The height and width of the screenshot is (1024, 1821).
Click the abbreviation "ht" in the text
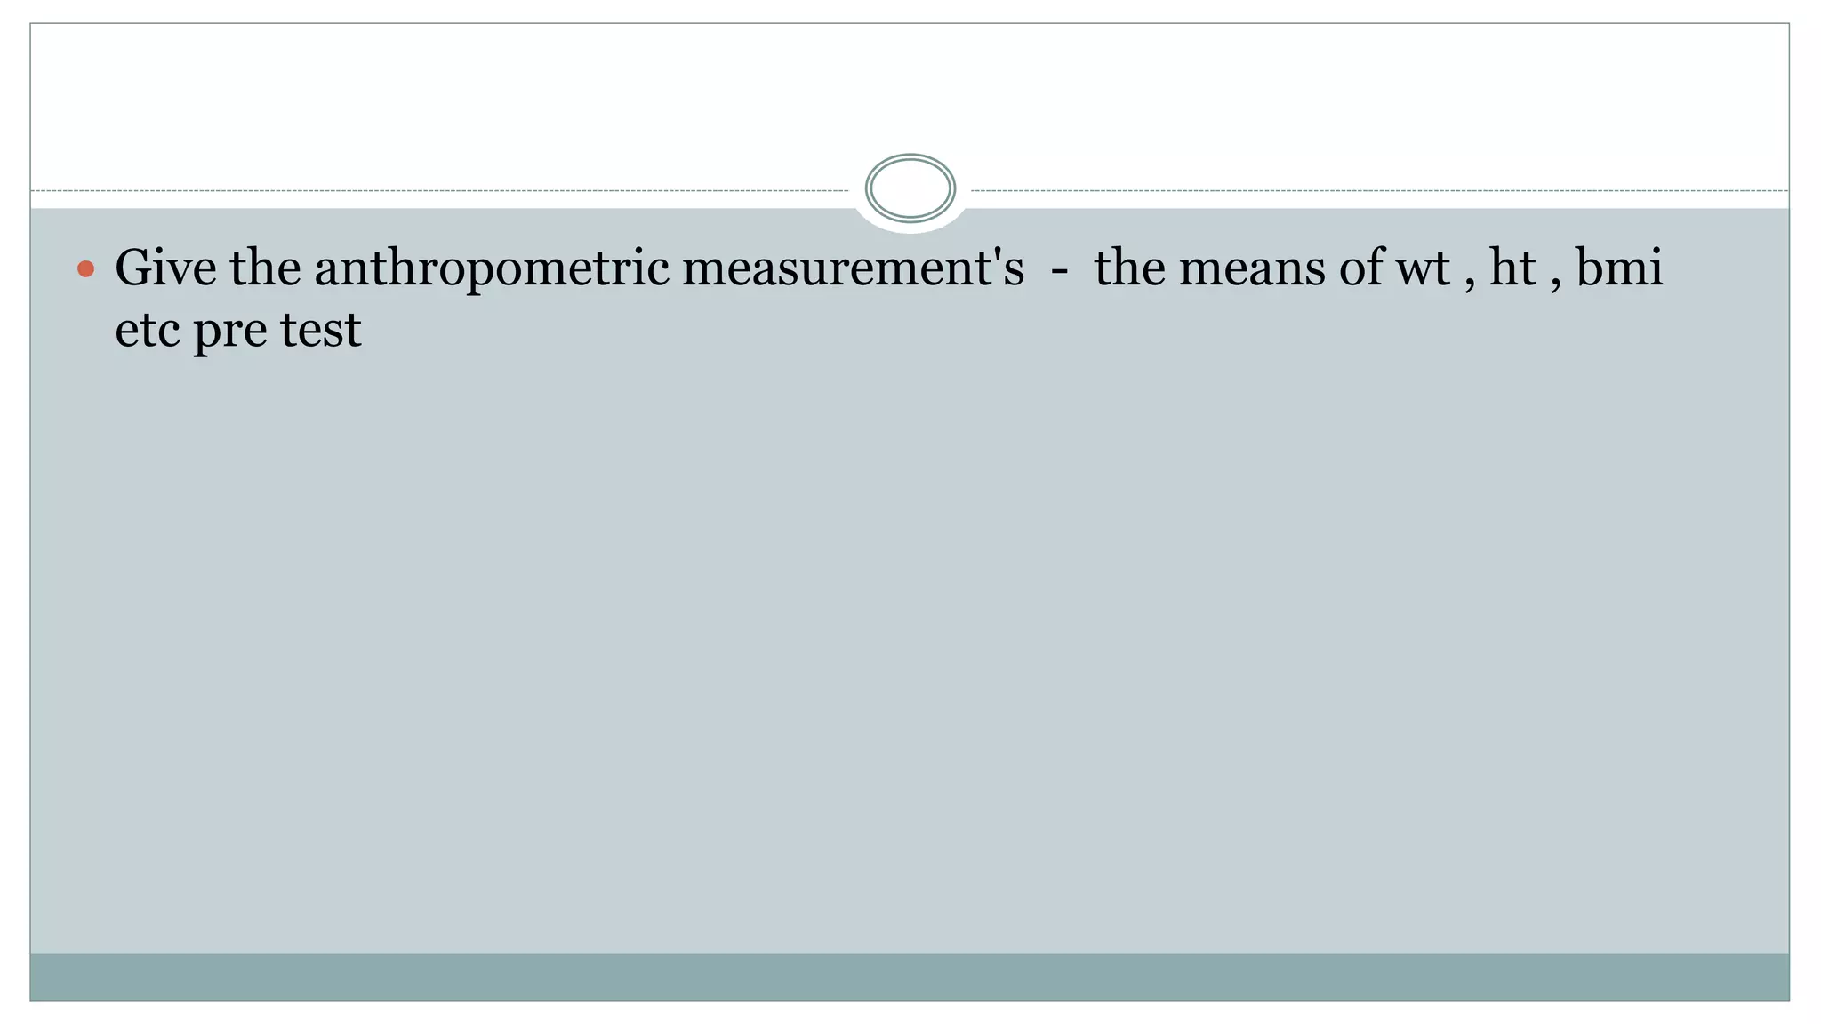click(x=1512, y=267)
